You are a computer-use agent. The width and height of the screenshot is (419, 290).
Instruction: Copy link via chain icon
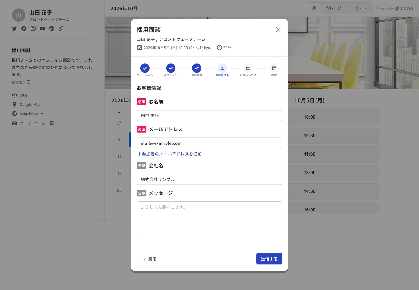61,28
